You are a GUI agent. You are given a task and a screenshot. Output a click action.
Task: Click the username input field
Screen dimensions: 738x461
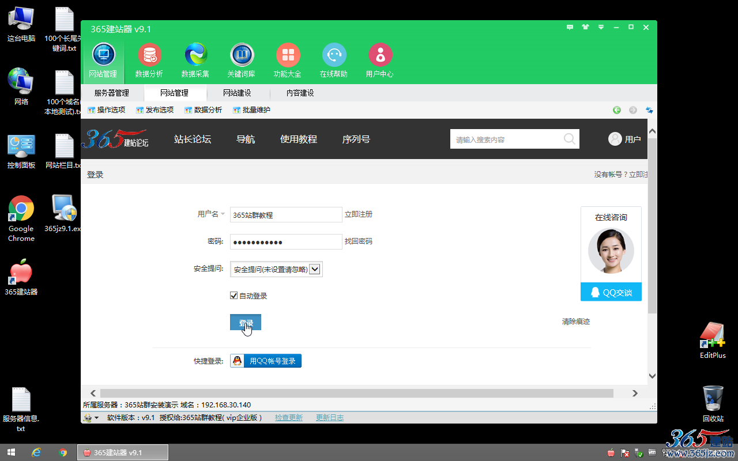coord(286,214)
